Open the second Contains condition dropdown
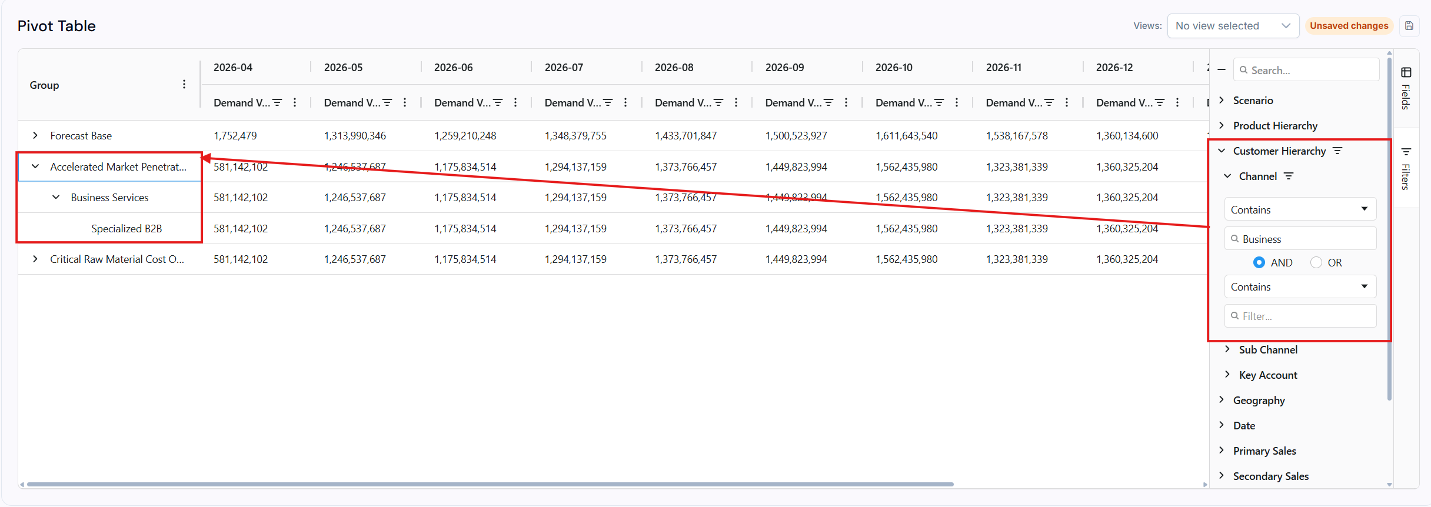 (1300, 286)
